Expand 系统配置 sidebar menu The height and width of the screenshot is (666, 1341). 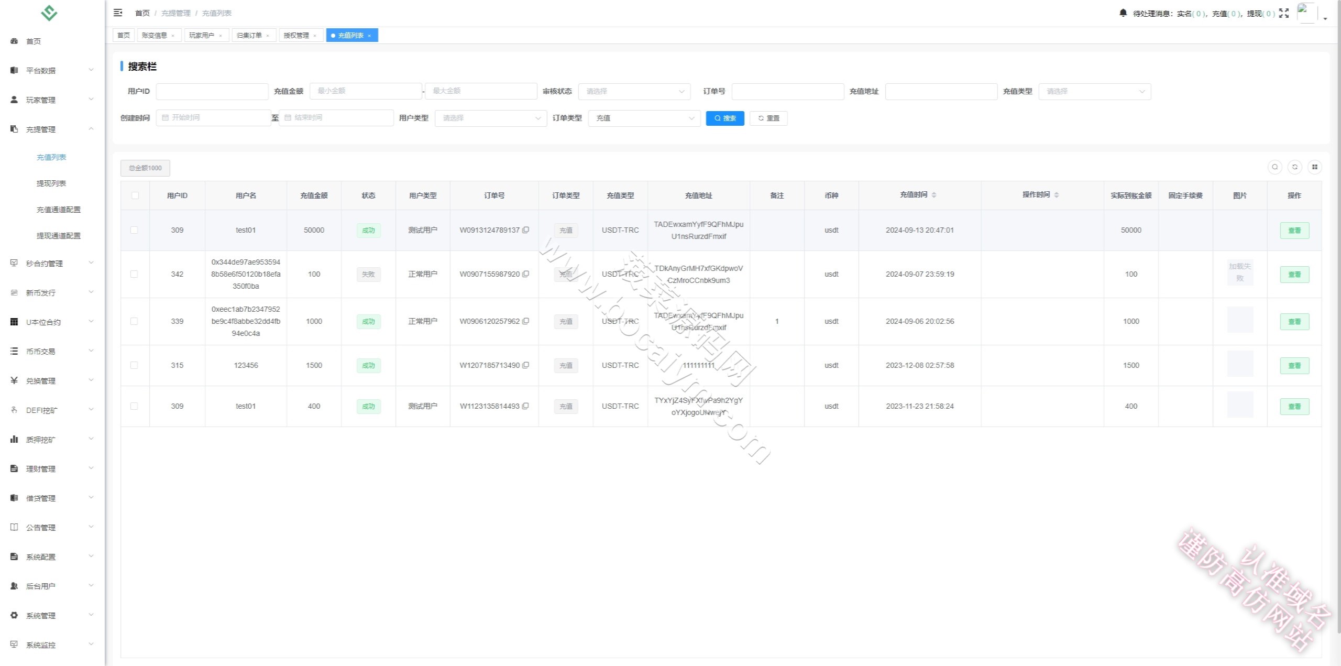coord(52,557)
